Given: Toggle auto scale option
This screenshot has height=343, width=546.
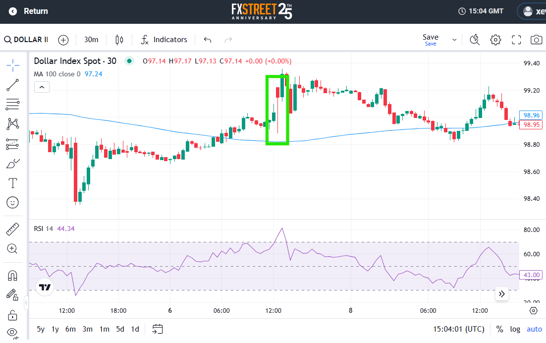Looking at the screenshot, I should [534, 329].
